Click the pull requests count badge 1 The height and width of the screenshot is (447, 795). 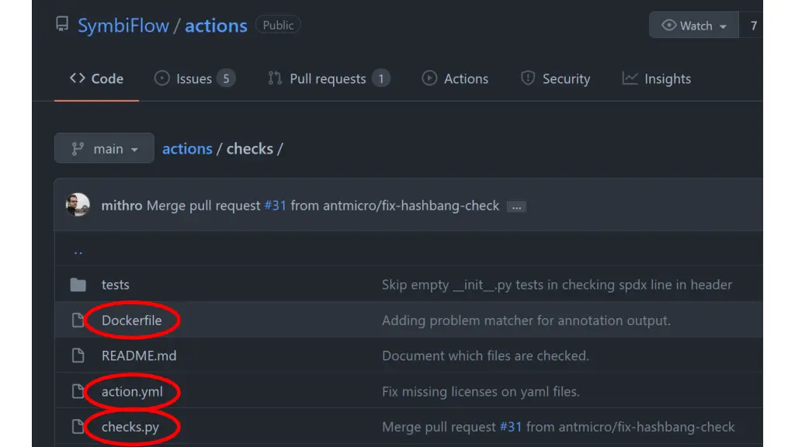[x=380, y=78]
